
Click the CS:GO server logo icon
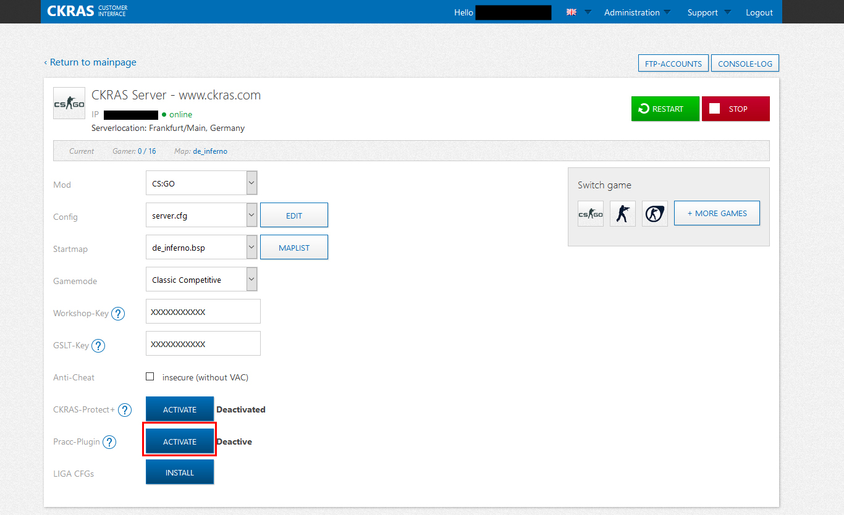tap(69, 103)
